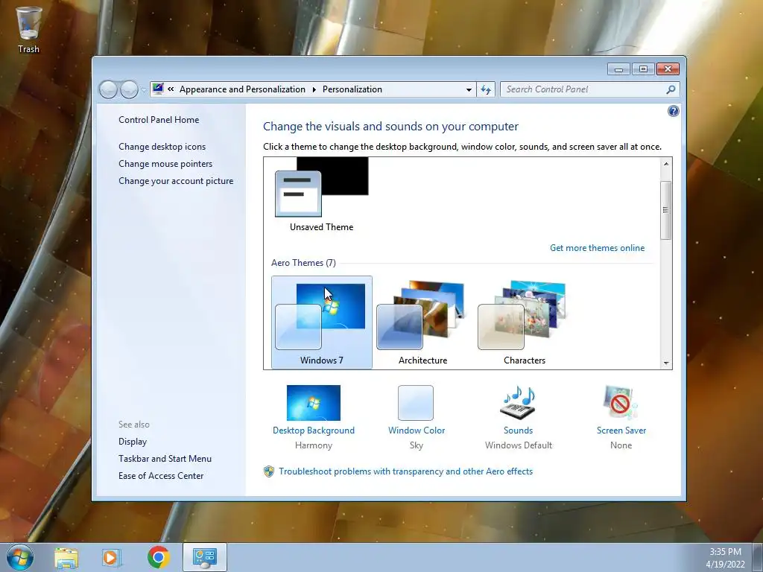Viewport: 763px width, 572px height.
Task: Open Troubleshoot problems with transparency link
Action: tap(406, 471)
